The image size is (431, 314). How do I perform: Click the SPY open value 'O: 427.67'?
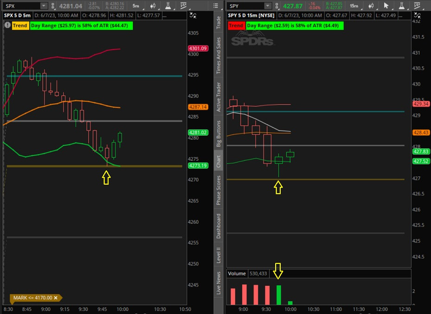336,16
